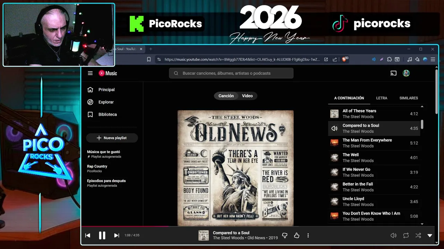Play 'The Man From Everywhere' from queue
444x249 pixels.
coord(374,143)
